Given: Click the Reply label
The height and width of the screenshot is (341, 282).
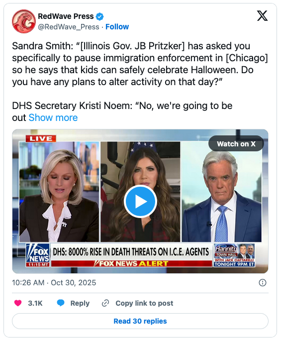Looking at the screenshot, I should point(80,303).
